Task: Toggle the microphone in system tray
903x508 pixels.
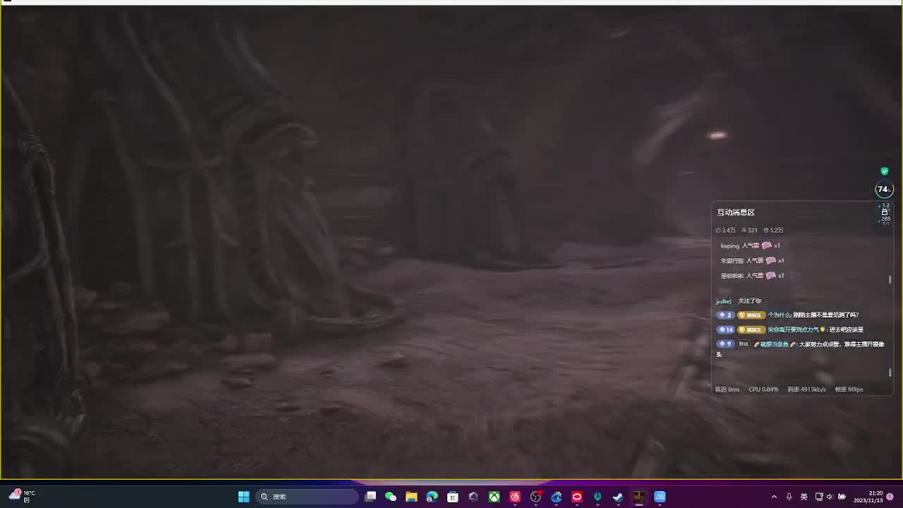Action: point(789,497)
